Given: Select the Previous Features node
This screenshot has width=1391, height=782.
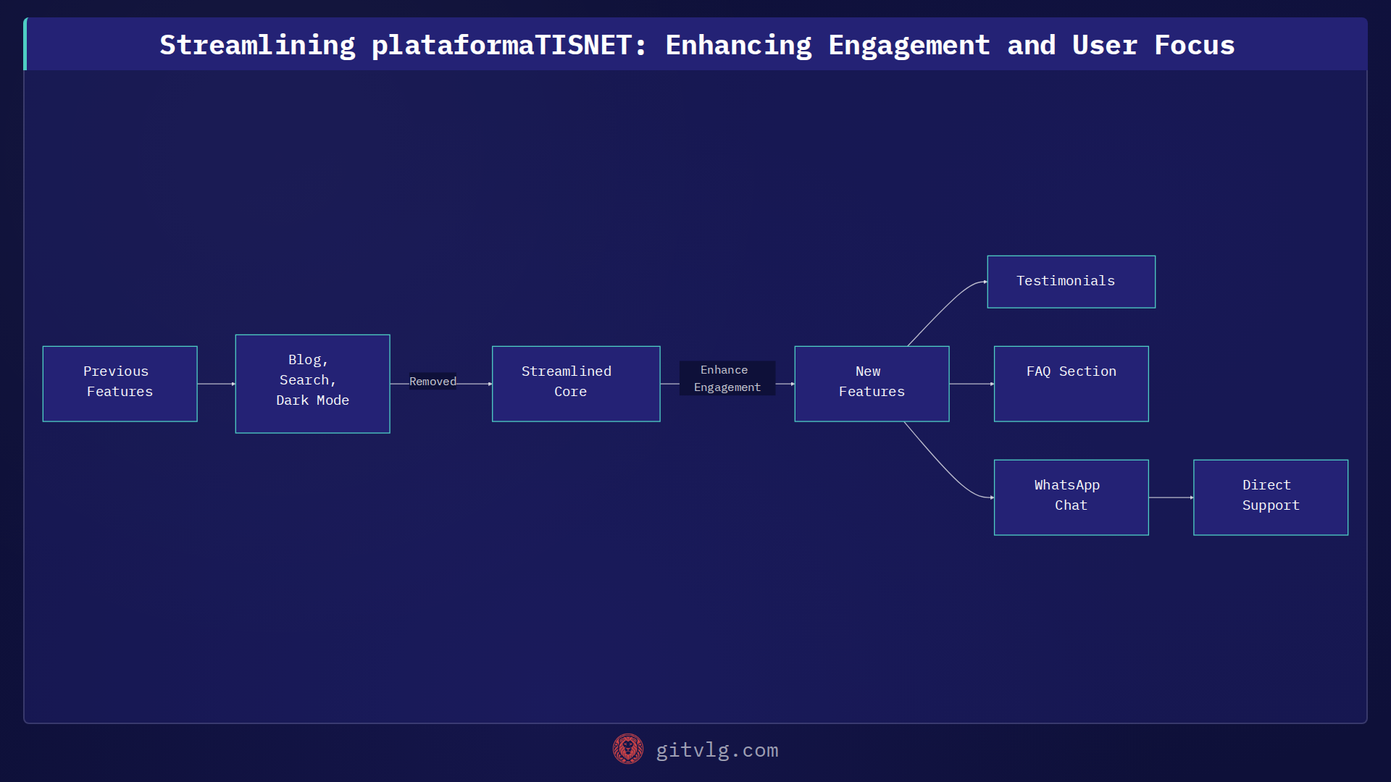Looking at the screenshot, I should coord(120,384).
